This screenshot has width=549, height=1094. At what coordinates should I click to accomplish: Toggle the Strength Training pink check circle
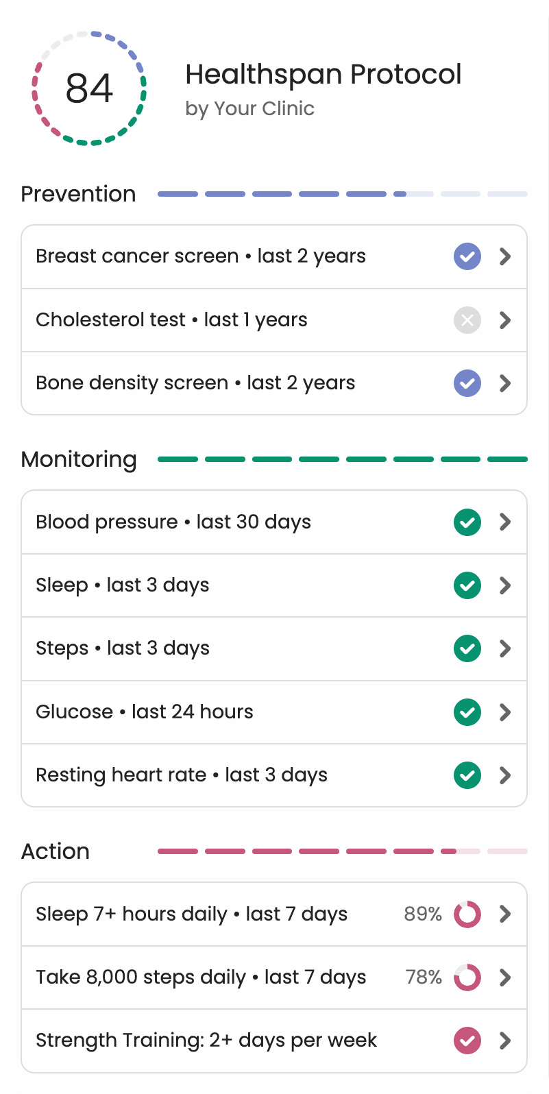467,1041
